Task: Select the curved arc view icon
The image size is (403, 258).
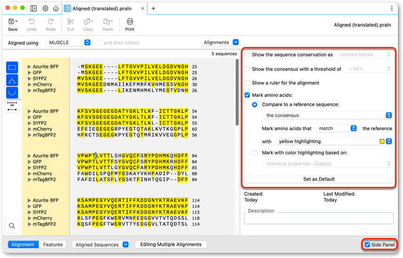Action: point(12,93)
